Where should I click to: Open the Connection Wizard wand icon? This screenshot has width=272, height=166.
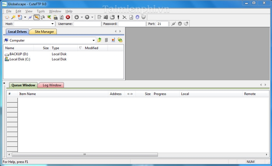click(x=13, y=17)
